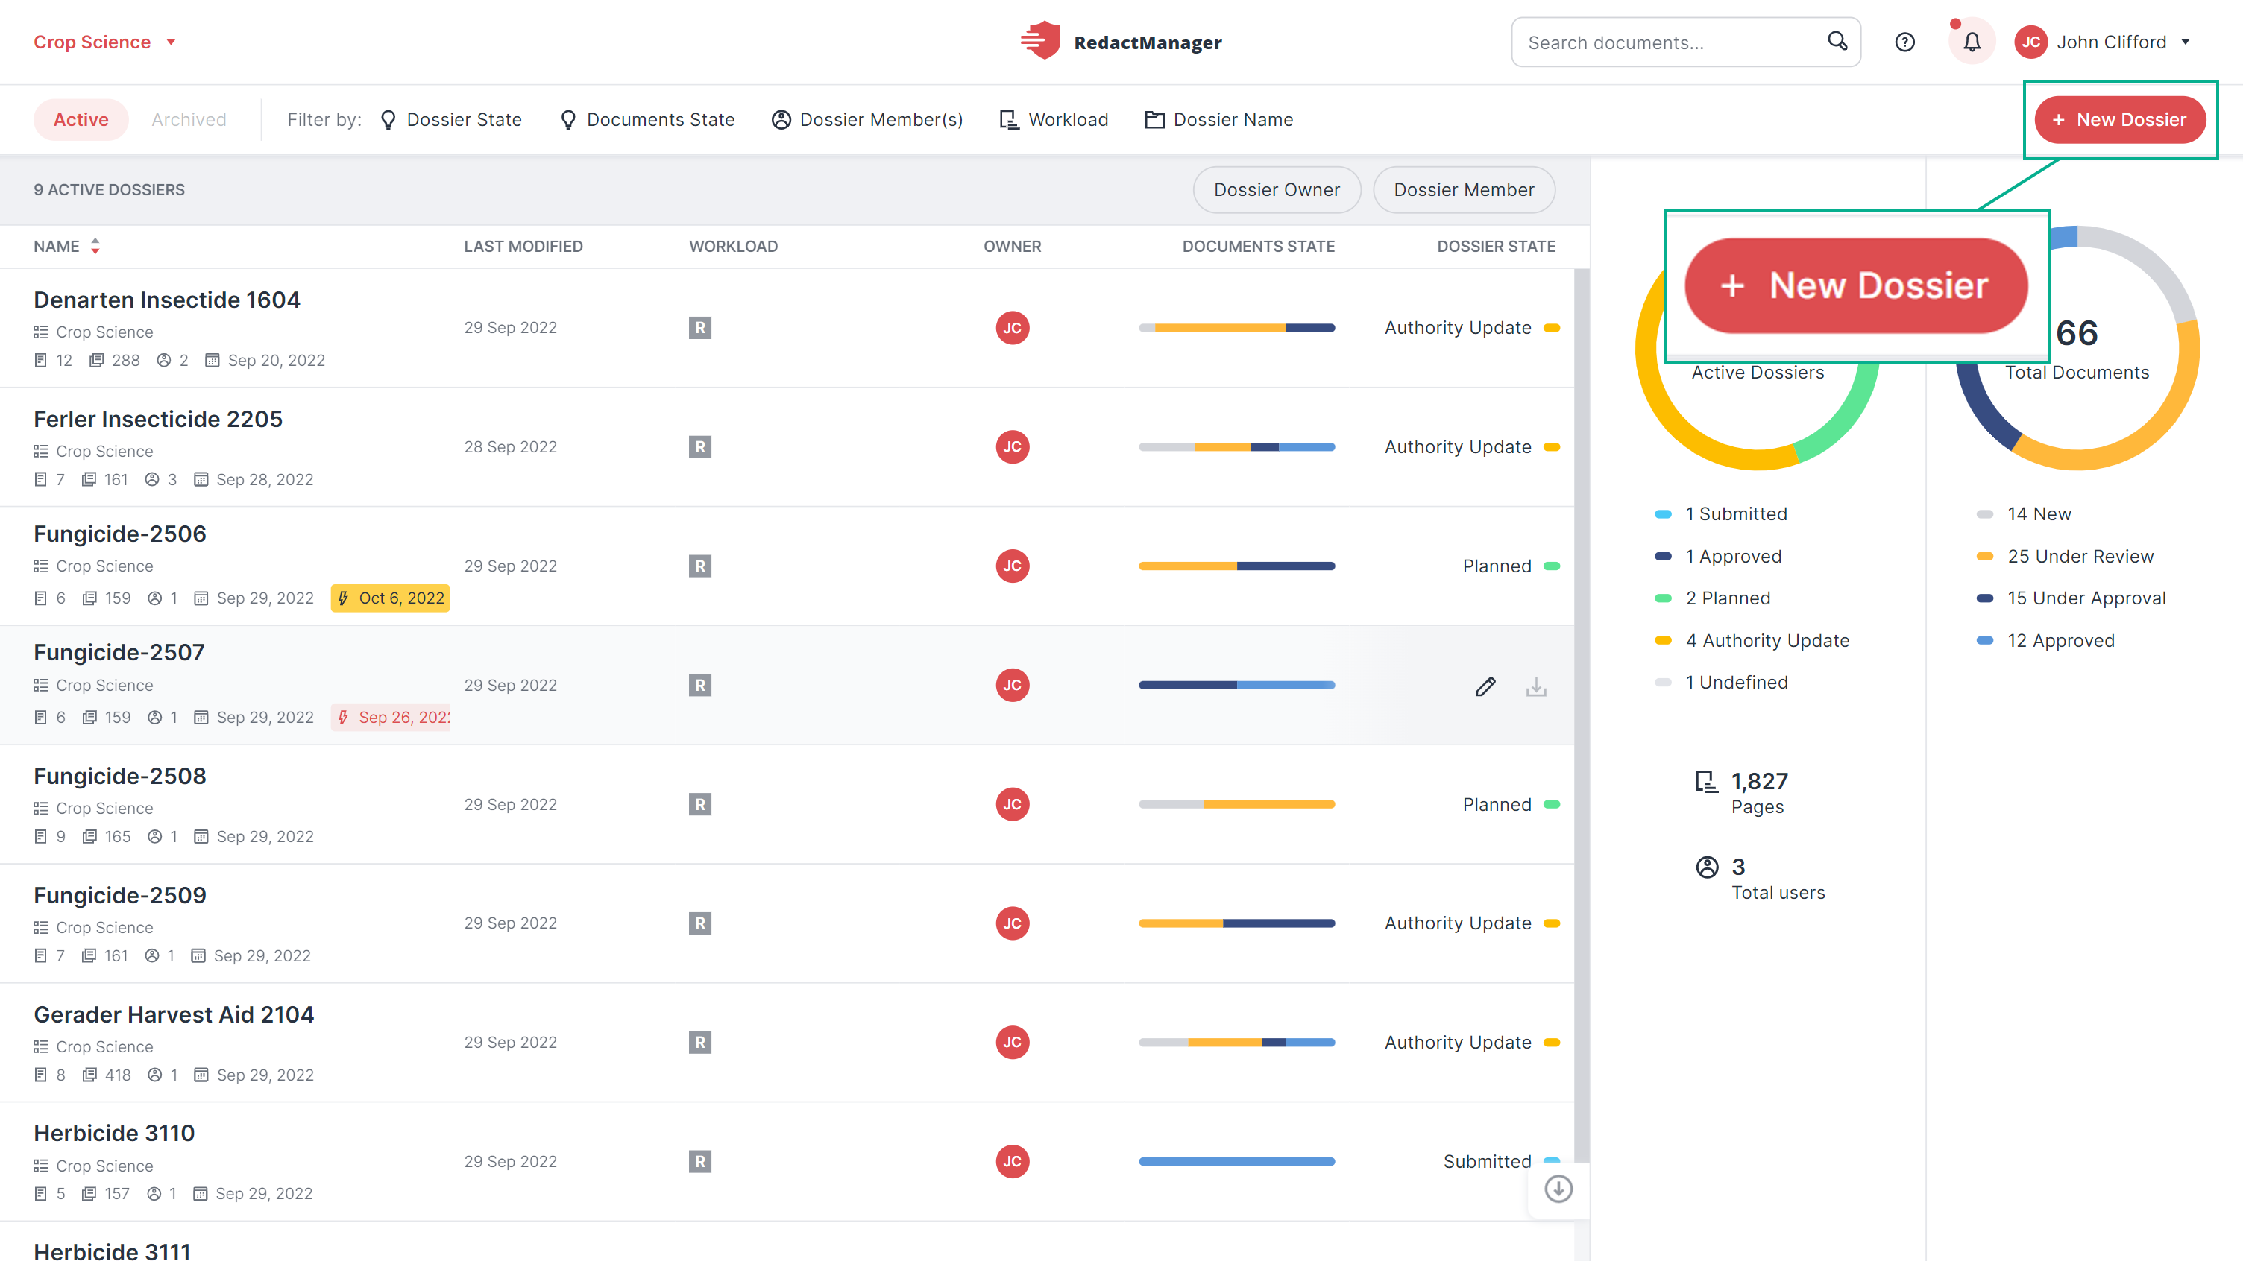Download Fungicide-2507 dossier with download icon
The width and height of the screenshot is (2243, 1261).
click(x=1536, y=686)
